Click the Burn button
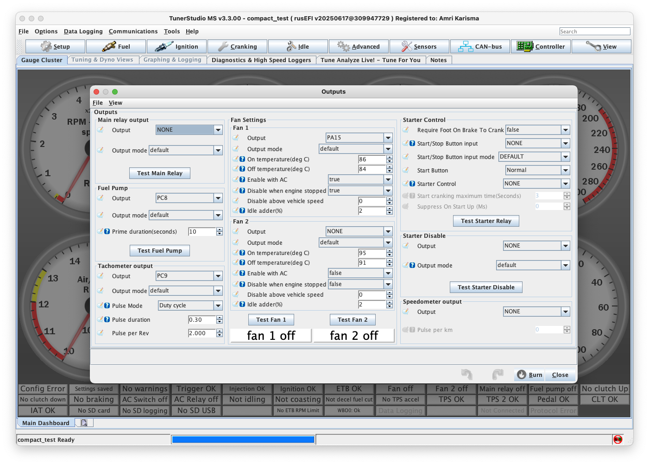The image size is (649, 465). [x=529, y=375]
